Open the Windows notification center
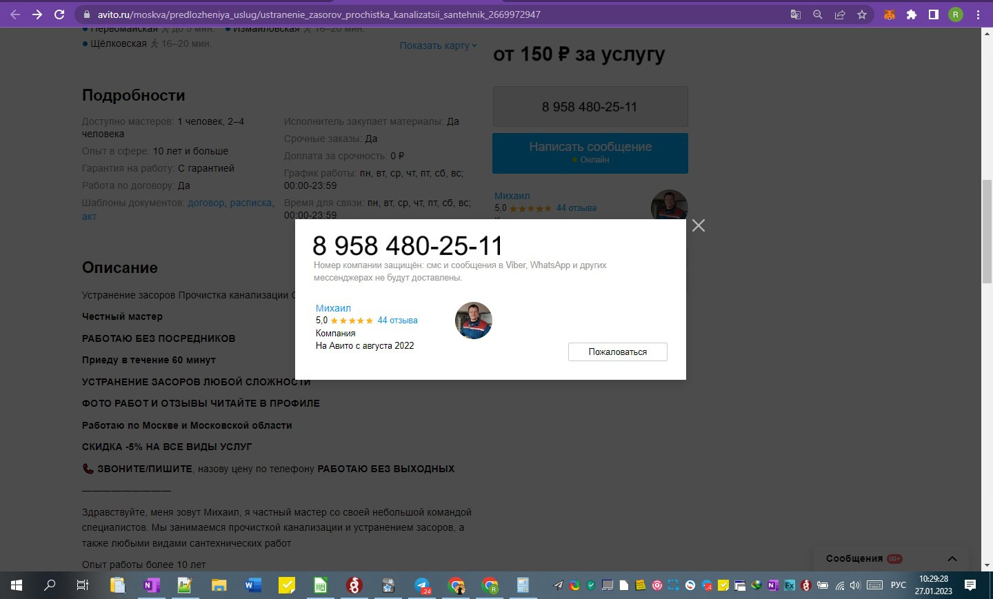 (x=970, y=585)
